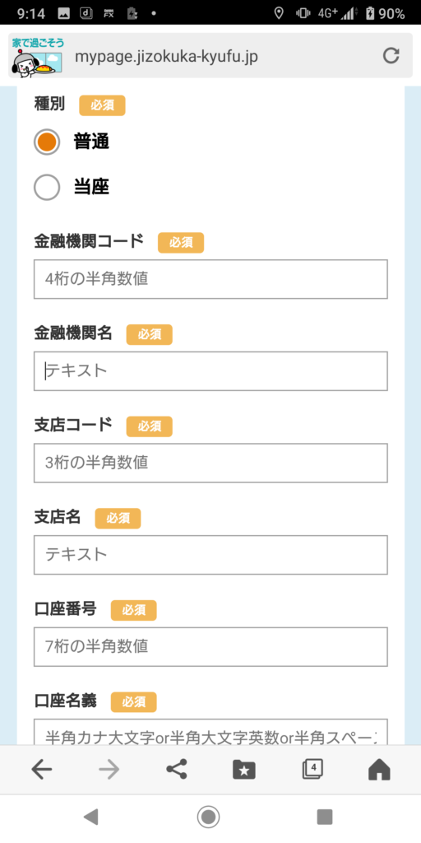Tap the browser forward arrow
Screen dimensions: 421x843
109,770
